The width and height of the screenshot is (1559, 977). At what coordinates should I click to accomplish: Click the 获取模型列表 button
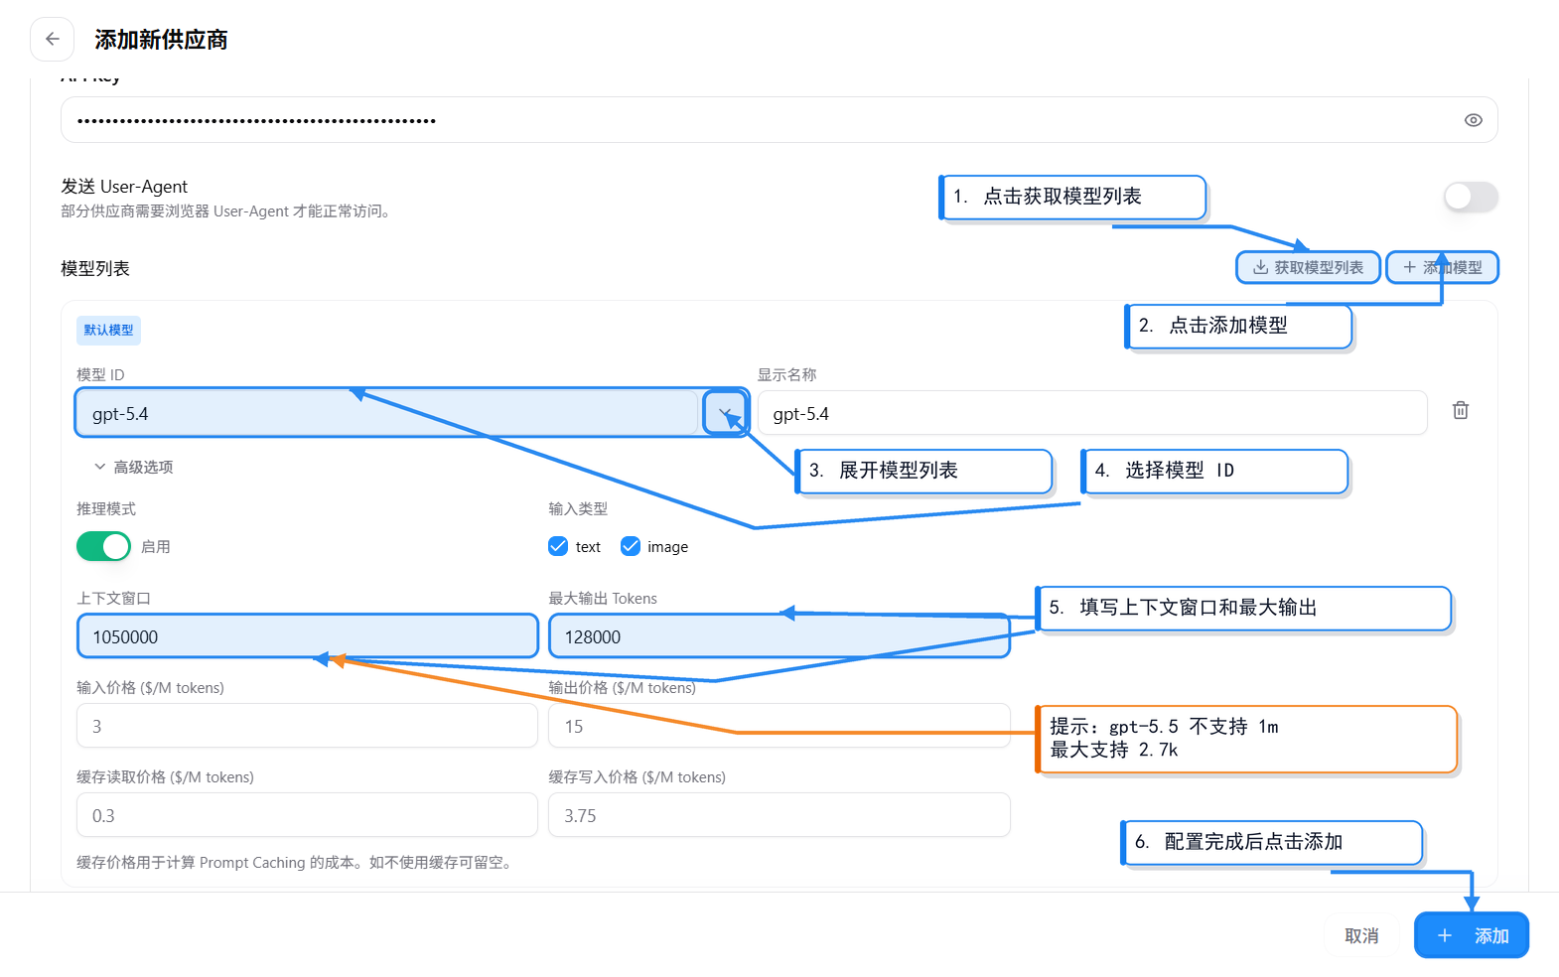click(1308, 267)
